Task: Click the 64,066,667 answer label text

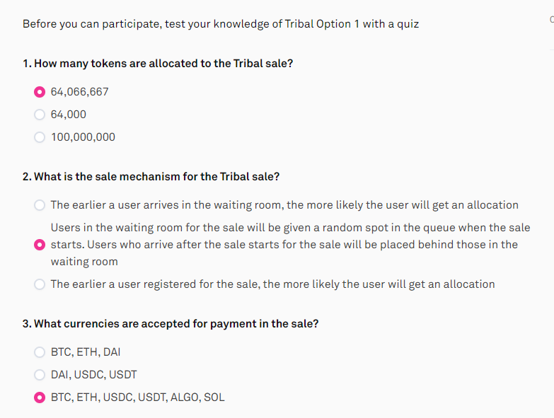Action: 79,92
